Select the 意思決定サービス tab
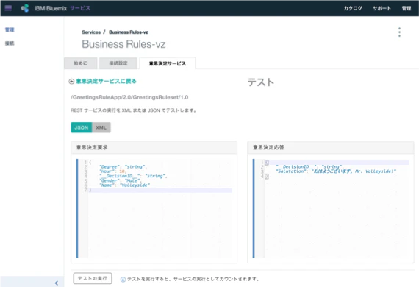Viewport: 419px width, 287px height. tap(168, 63)
